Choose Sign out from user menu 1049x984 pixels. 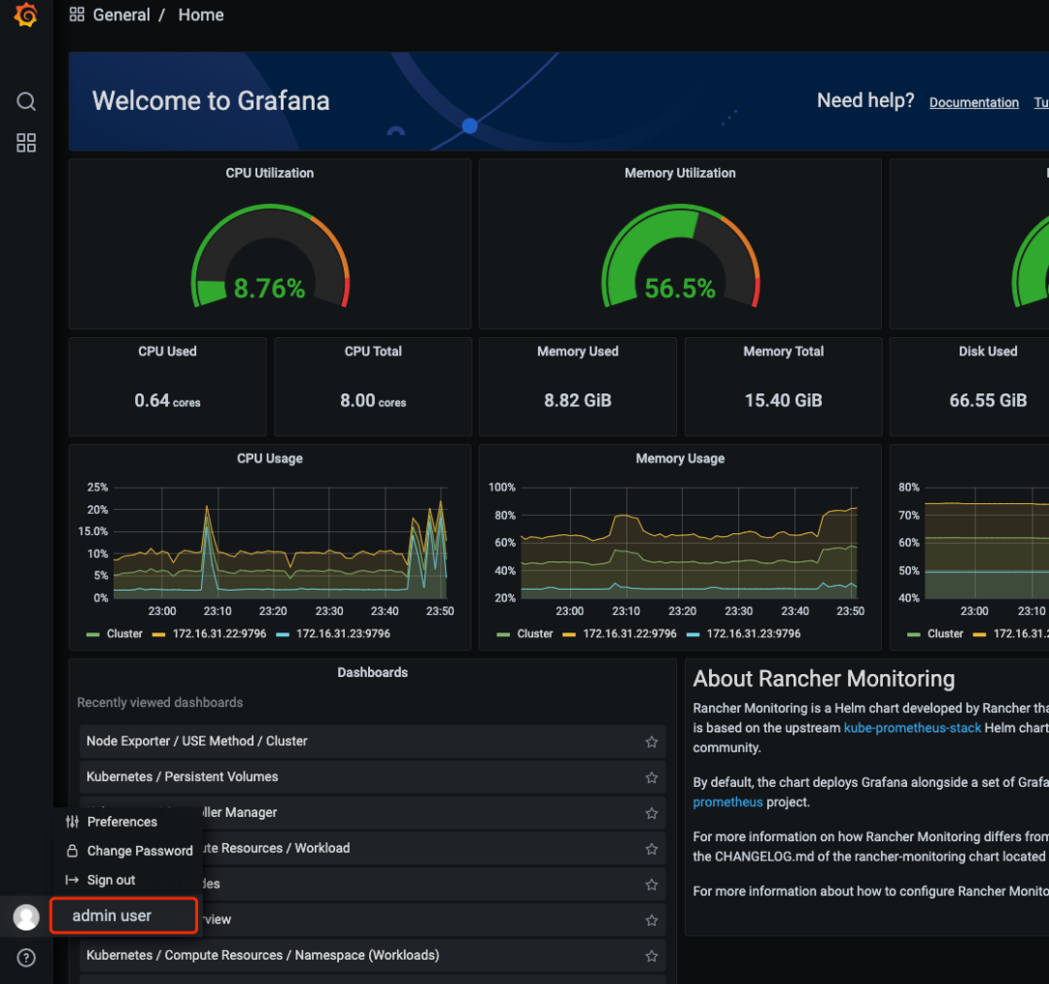(x=111, y=880)
